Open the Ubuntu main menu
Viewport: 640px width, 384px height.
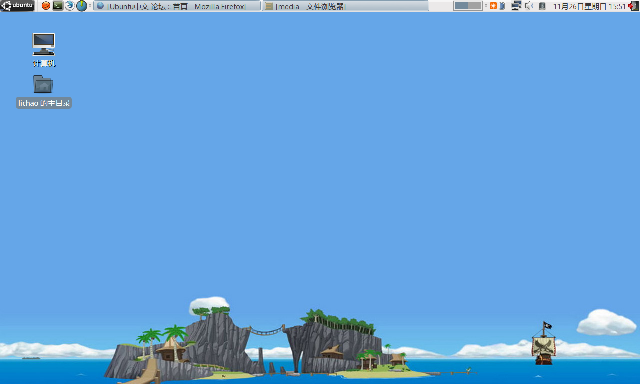pos(17,6)
